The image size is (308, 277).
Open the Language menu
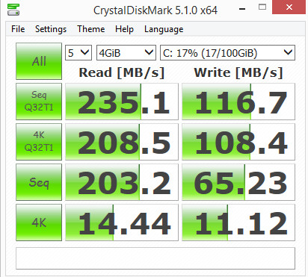164,29
